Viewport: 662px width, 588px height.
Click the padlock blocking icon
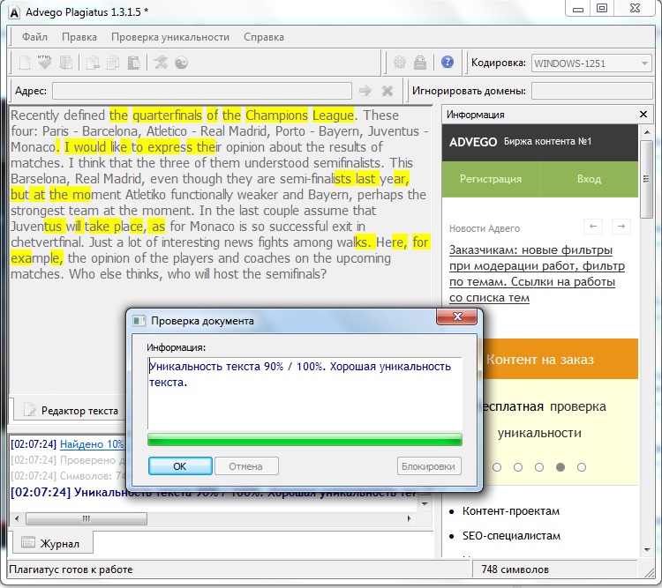click(419, 63)
